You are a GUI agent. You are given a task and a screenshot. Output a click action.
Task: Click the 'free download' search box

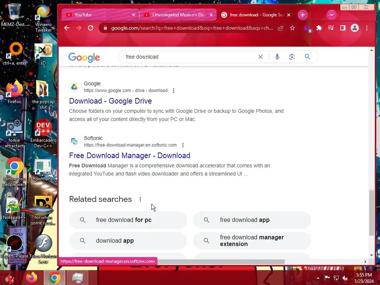[189, 57]
